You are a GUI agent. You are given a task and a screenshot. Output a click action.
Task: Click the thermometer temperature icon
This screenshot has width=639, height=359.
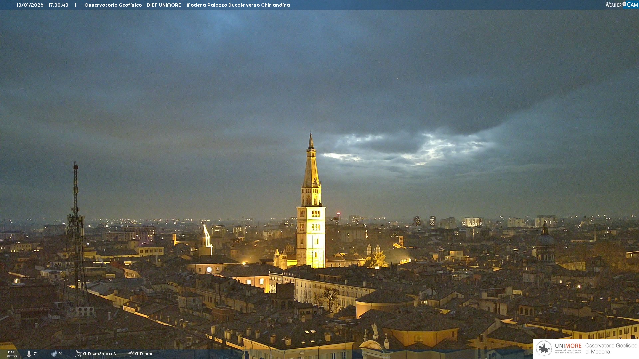[29, 354]
